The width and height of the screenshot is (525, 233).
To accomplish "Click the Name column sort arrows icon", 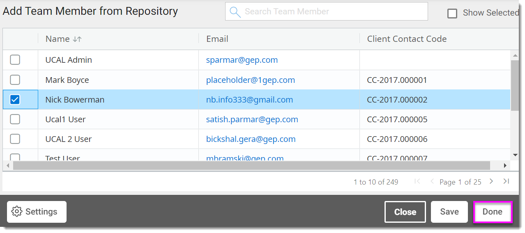I will click(77, 39).
